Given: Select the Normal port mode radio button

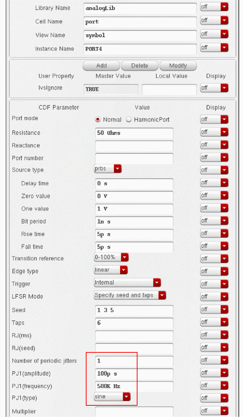Looking at the screenshot, I should click(98, 119).
